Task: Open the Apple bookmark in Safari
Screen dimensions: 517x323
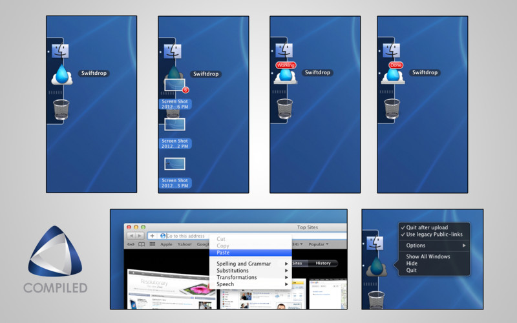Action: (x=166, y=244)
